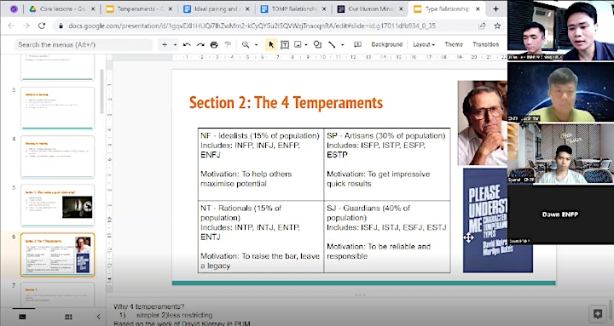Click the Background button
The width and height of the screenshot is (614, 326).
point(387,44)
